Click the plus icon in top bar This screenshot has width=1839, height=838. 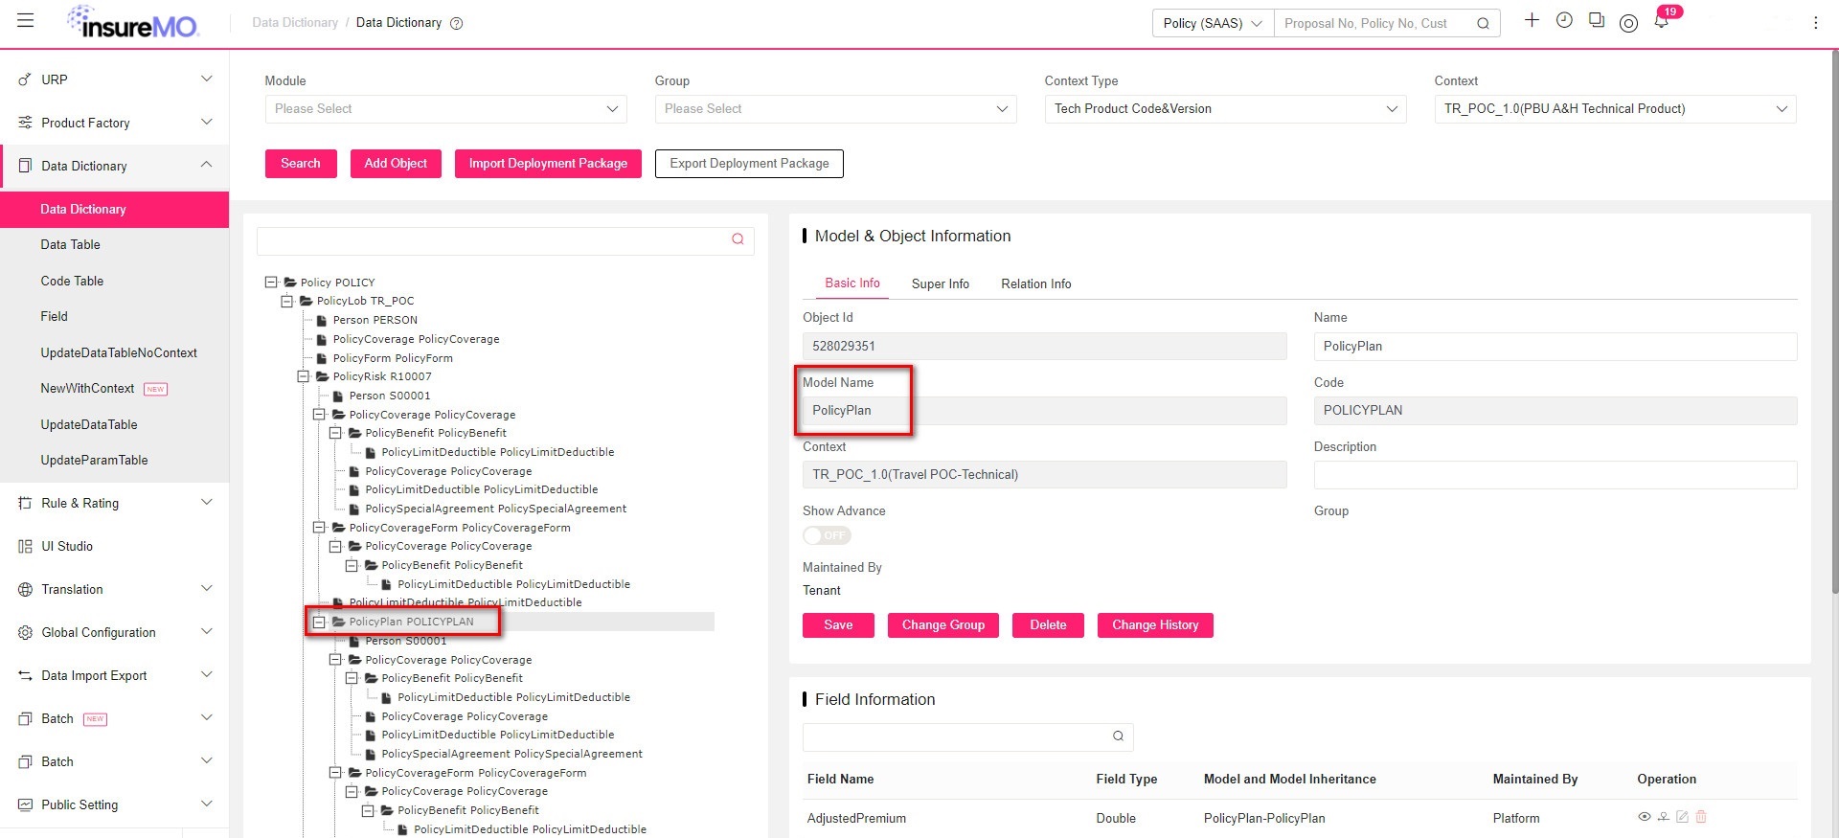point(1532,20)
